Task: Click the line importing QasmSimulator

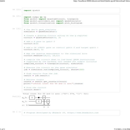Action: point(52,21)
